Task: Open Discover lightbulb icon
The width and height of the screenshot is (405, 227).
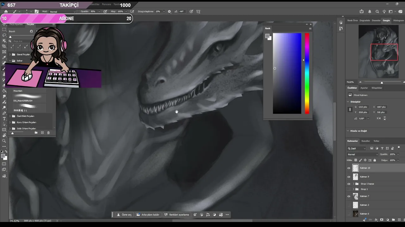Action: (384, 11)
